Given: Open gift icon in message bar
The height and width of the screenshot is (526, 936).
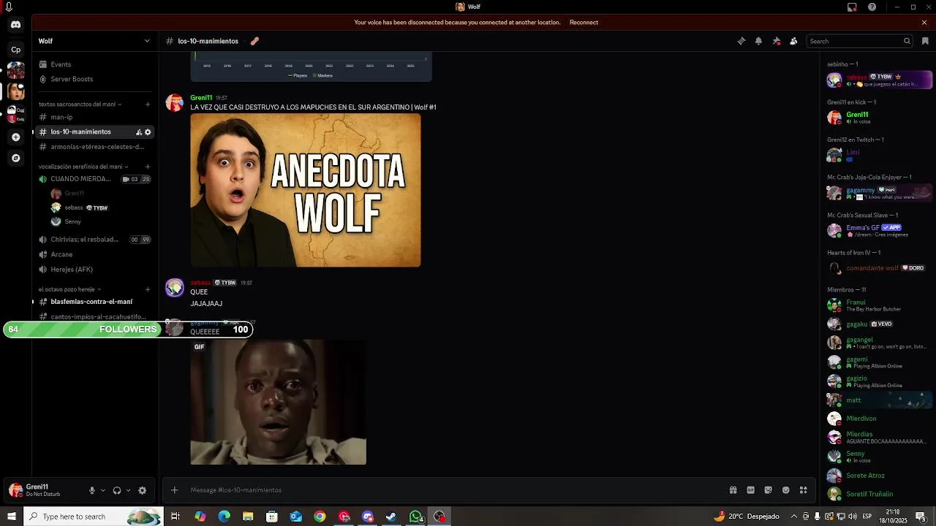Looking at the screenshot, I should coord(733,490).
